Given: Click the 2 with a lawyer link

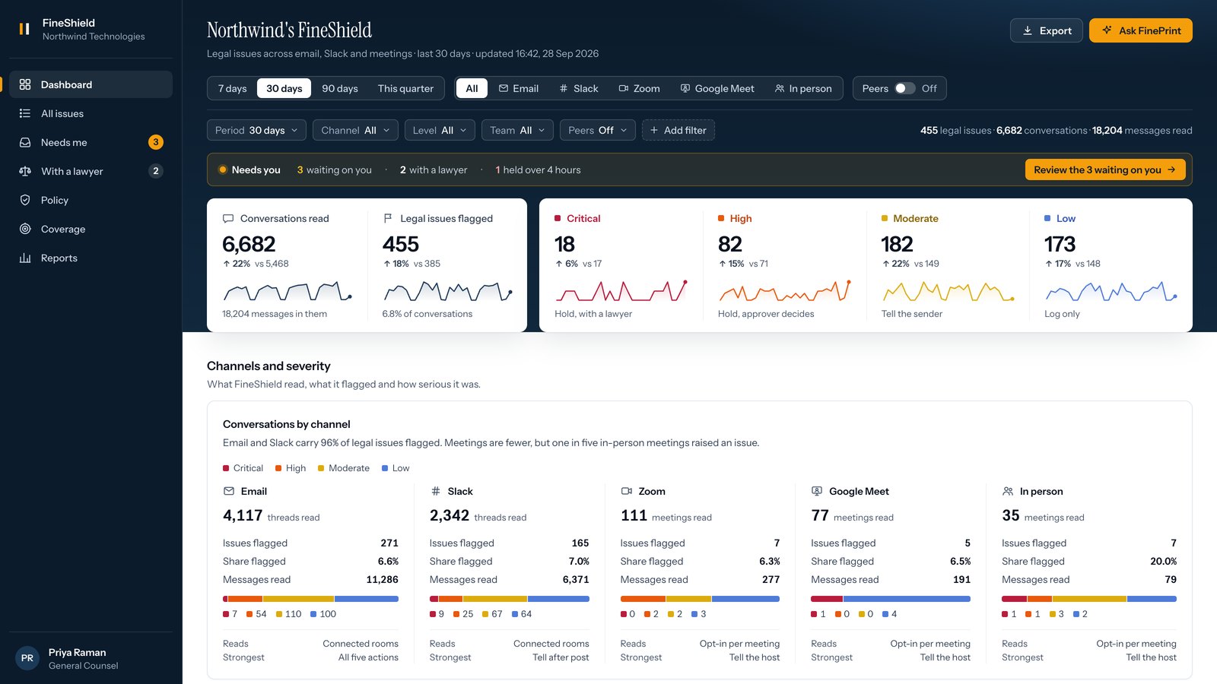Looking at the screenshot, I should click(x=434, y=169).
